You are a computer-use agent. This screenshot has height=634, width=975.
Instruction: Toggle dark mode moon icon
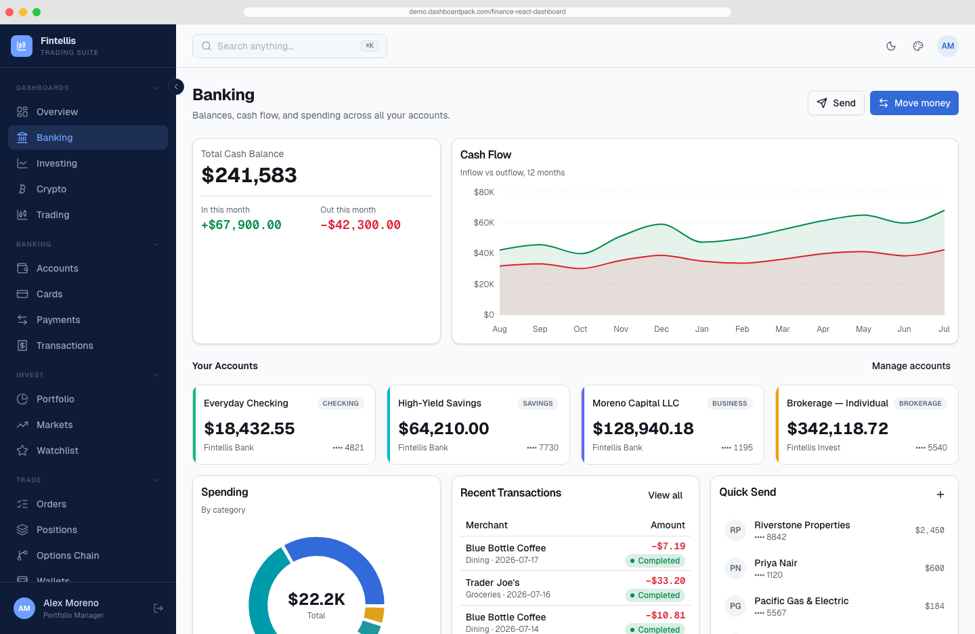tap(891, 46)
